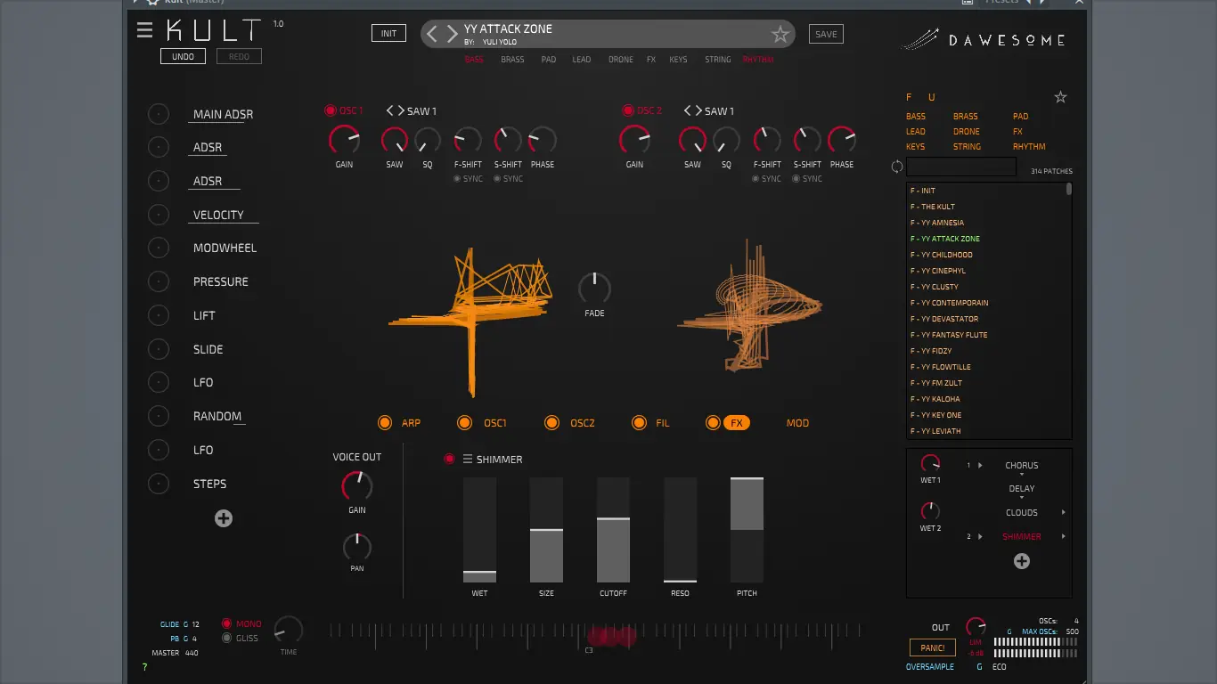Click the MODWHEEL modulator circle
Viewport: 1217px width, 684px height.
(158, 248)
